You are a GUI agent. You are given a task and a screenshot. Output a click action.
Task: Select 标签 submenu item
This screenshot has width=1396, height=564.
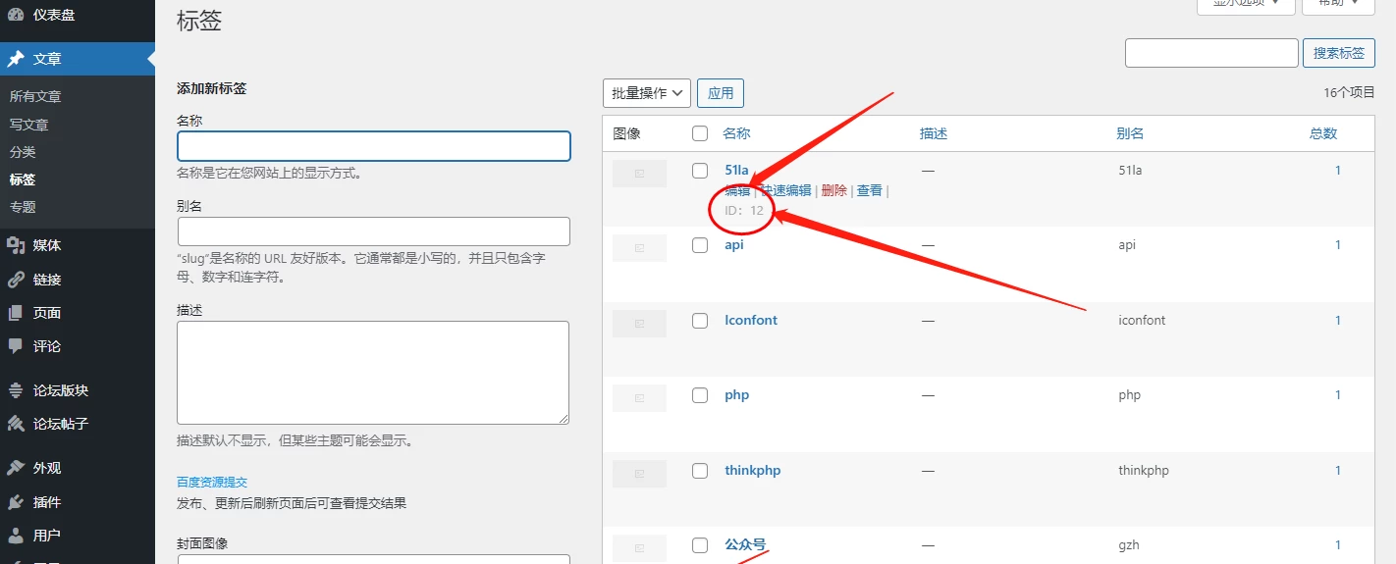coord(23,179)
